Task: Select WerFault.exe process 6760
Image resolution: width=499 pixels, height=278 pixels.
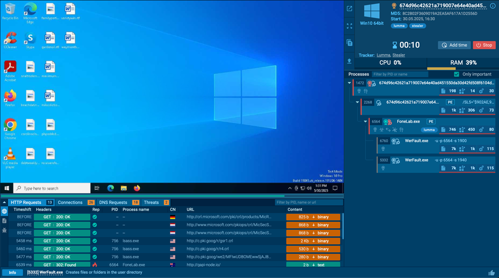Action: point(437,145)
